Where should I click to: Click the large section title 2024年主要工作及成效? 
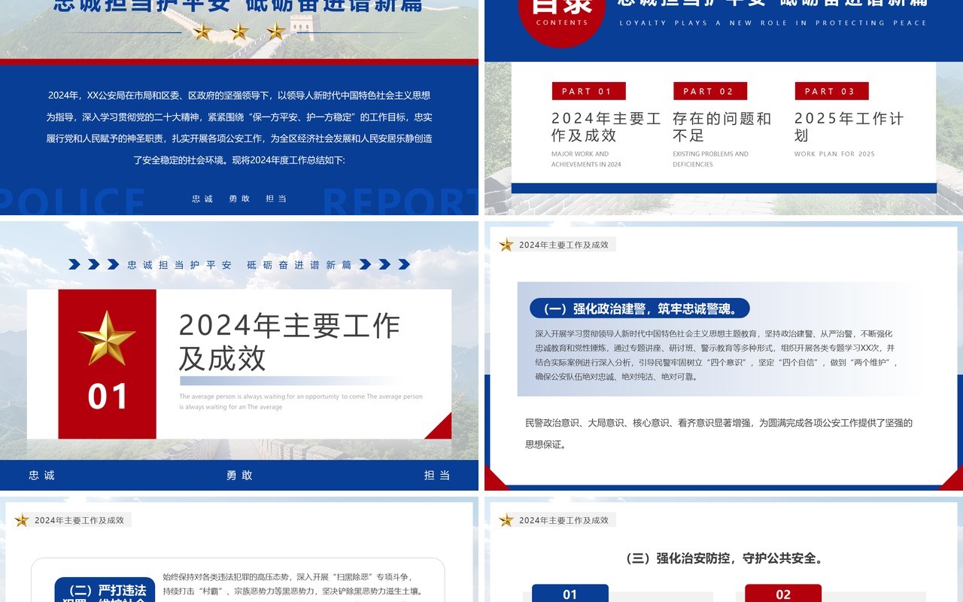290,342
